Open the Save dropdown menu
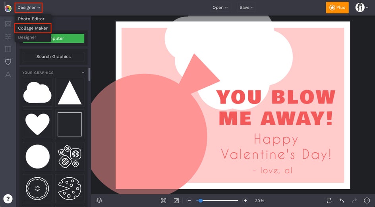This screenshot has height=207, width=375. coord(246,8)
